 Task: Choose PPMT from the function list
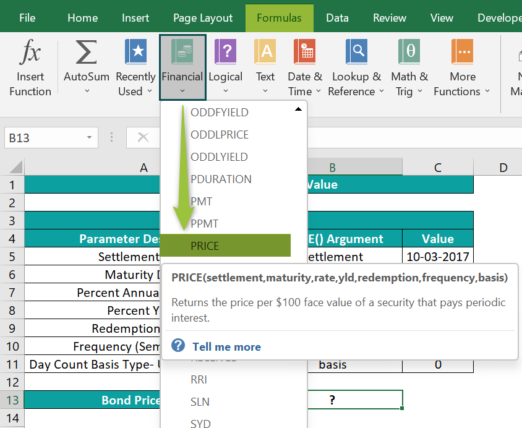click(204, 224)
